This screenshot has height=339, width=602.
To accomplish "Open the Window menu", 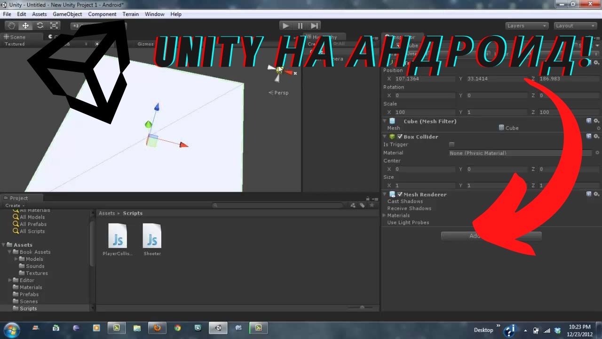I will [155, 14].
